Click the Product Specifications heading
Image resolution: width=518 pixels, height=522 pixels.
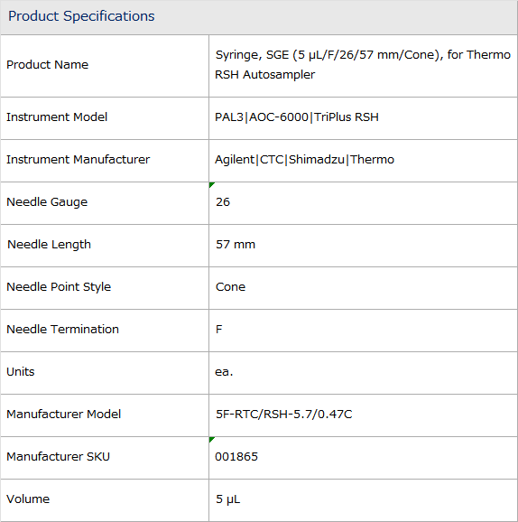tap(81, 16)
